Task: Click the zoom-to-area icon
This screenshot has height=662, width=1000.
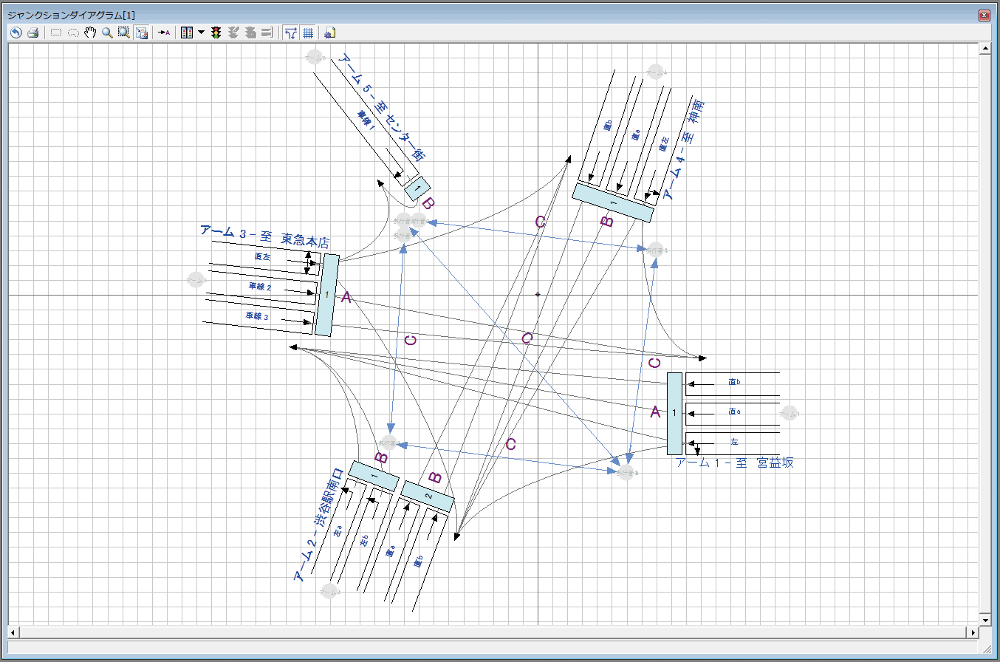Action: tap(124, 33)
